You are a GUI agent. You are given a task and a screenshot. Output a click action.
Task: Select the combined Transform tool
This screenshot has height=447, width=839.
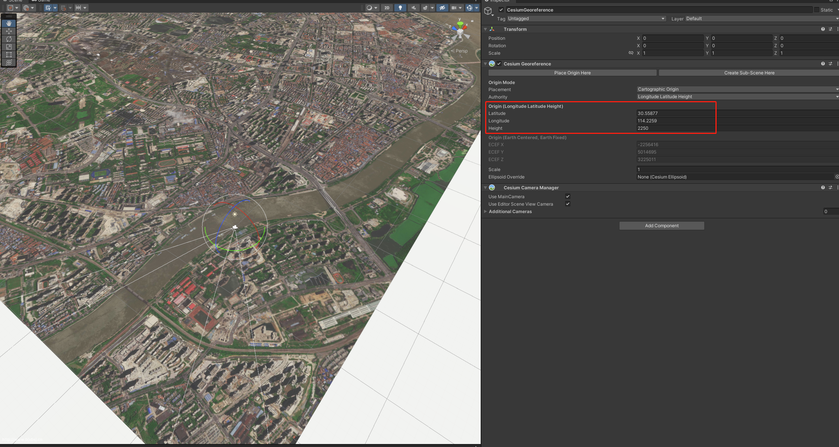pyautogui.click(x=9, y=62)
